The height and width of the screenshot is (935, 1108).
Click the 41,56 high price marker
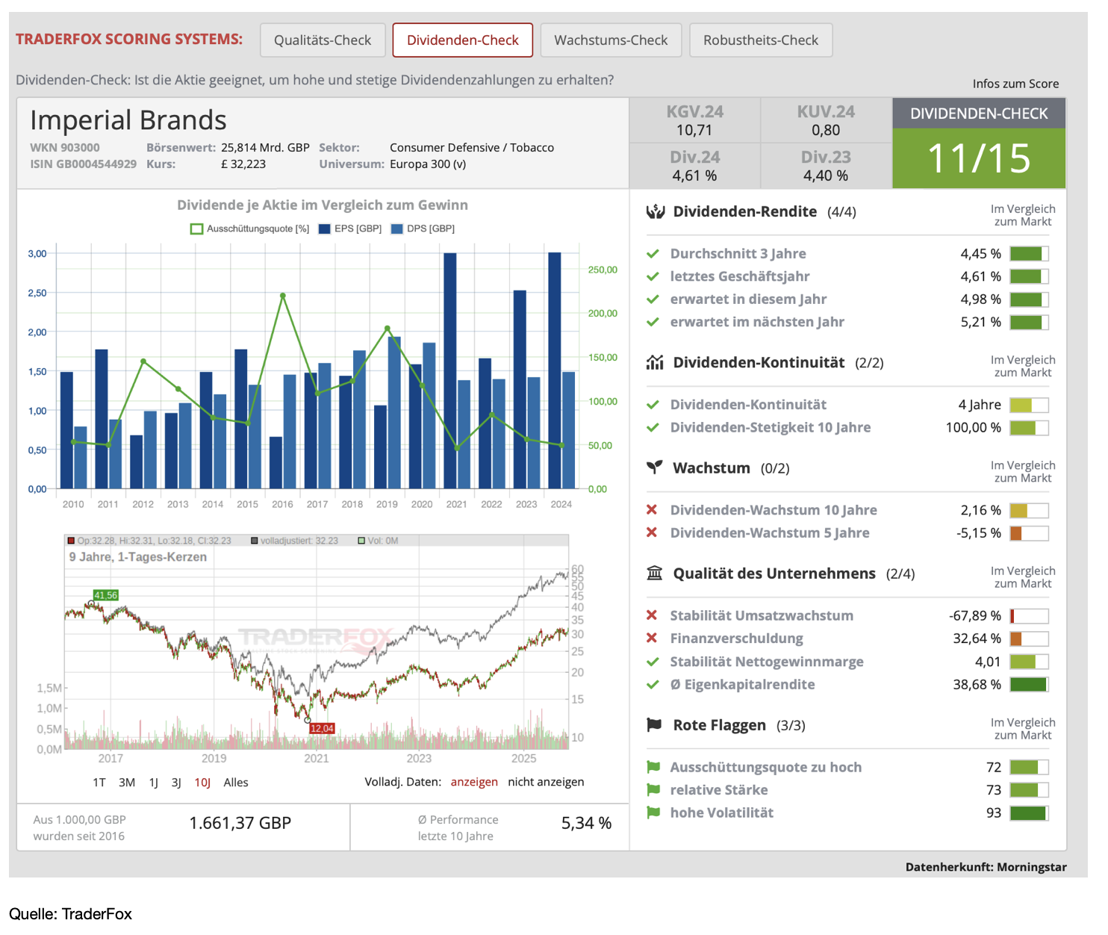[105, 595]
